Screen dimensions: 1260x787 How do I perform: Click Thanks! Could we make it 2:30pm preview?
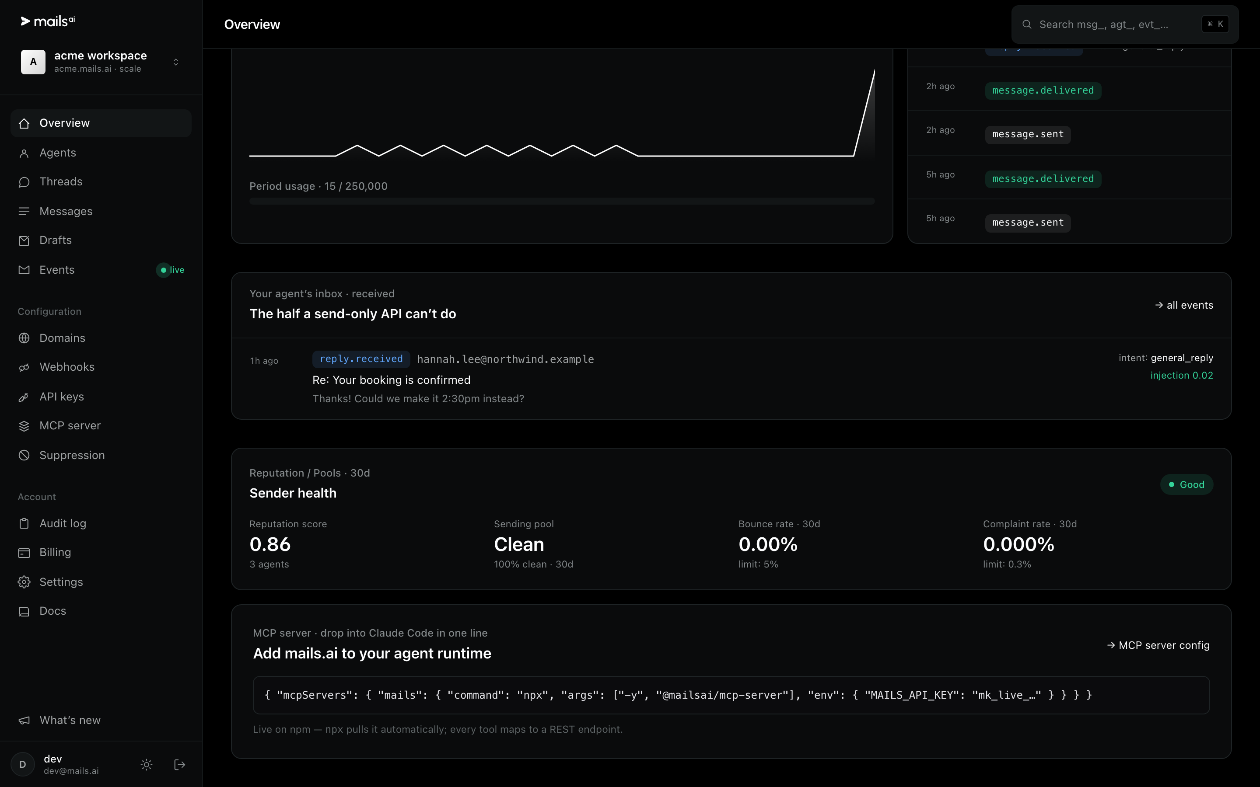click(418, 399)
